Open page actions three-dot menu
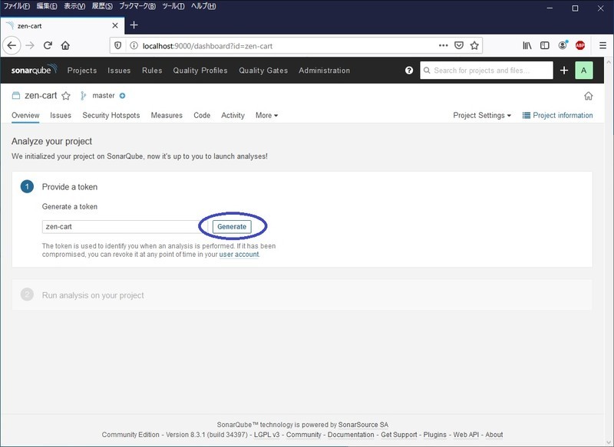Viewport: 614px width, 447px height. click(444, 45)
